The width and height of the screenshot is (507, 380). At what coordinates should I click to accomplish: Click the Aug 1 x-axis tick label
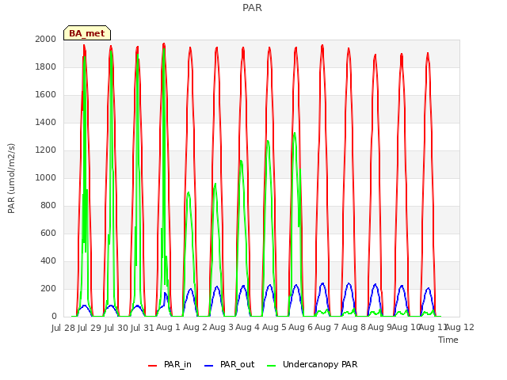pyautogui.click(x=168, y=328)
